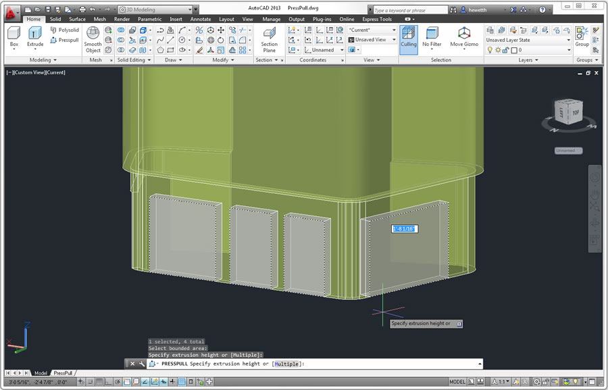608x390 pixels.
Task: Toggle the MODEL space button in status bar
Action: (x=457, y=382)
